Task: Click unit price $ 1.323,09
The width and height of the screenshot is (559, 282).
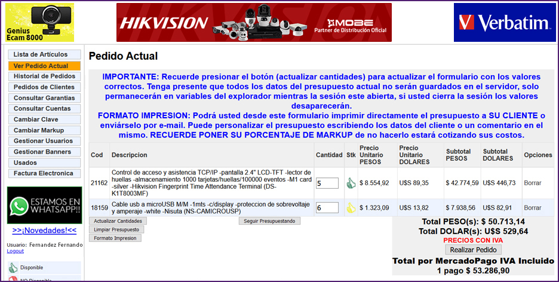Action: pyautogui.click(x=374, y=207)
